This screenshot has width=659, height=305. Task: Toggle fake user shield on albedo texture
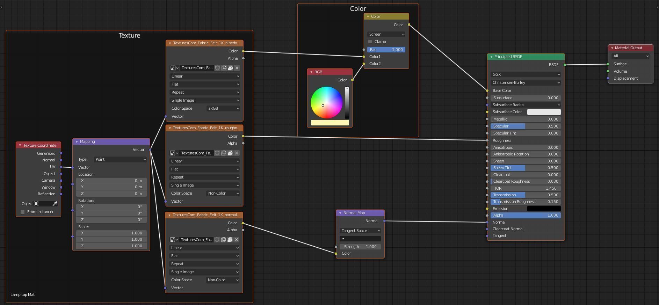tap(217, 68)
